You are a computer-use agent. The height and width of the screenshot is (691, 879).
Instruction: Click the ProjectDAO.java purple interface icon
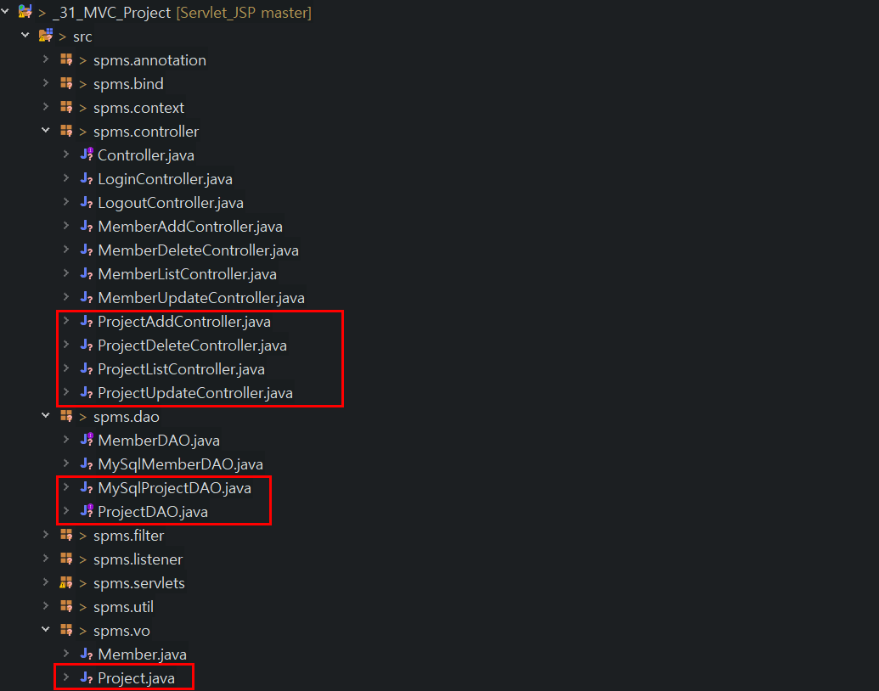[87, 511]
